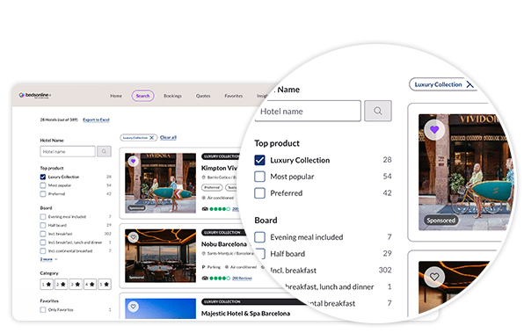Click the Air conditioned icon on Kimpton card
The width and height of the screenshot is (524, 333).
203,198
